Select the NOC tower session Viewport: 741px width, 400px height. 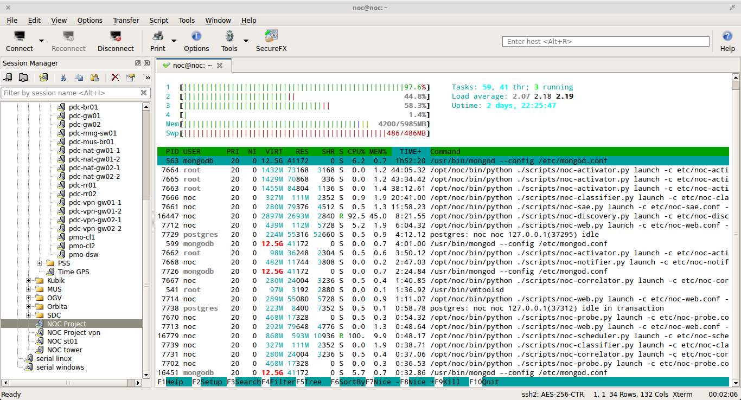(65, 350)
